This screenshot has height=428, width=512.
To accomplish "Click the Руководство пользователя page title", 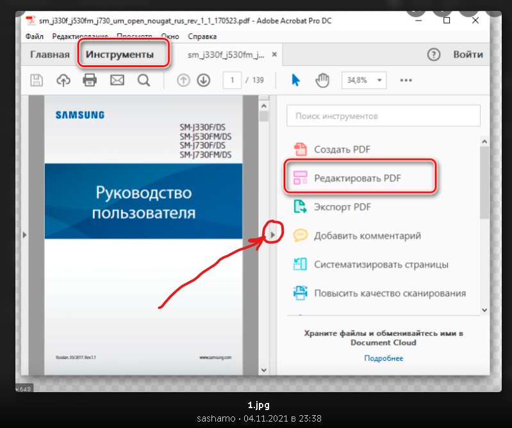I will (144, 202).
